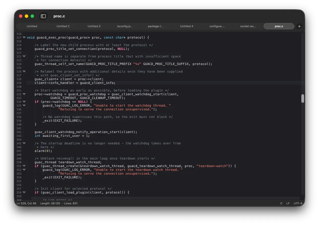
Task: Click "int awaiting_first_user = 1;" line
Action: point(62,136)
